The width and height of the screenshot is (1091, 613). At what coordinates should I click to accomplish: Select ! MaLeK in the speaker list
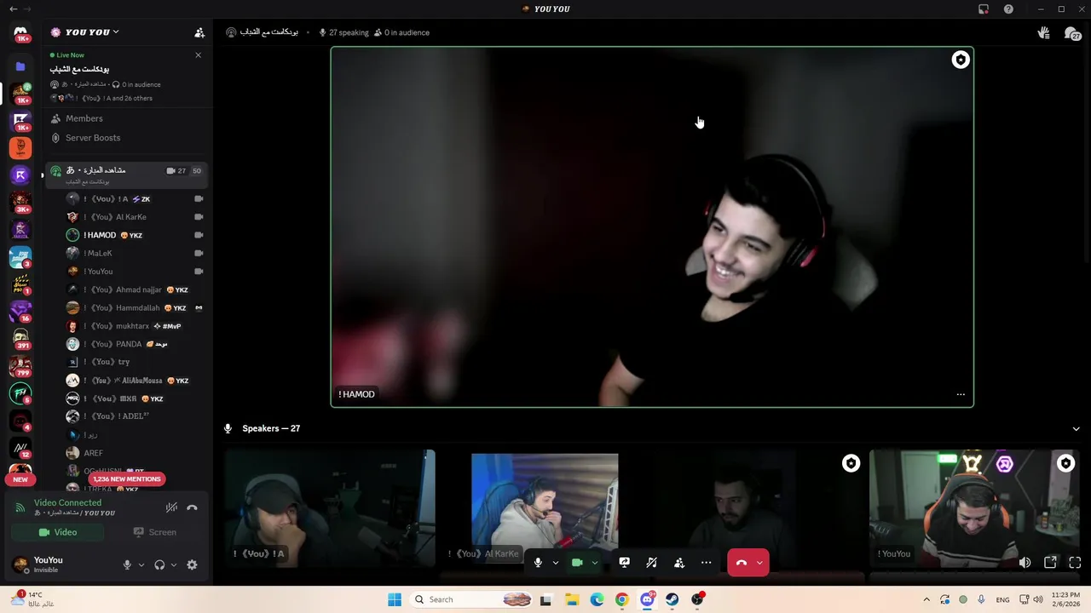[136, 253]
